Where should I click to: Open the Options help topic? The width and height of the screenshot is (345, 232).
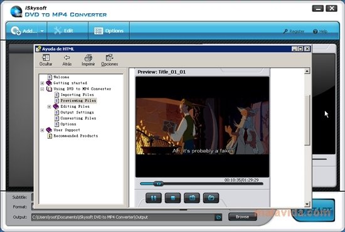click(x=68, y=124)
